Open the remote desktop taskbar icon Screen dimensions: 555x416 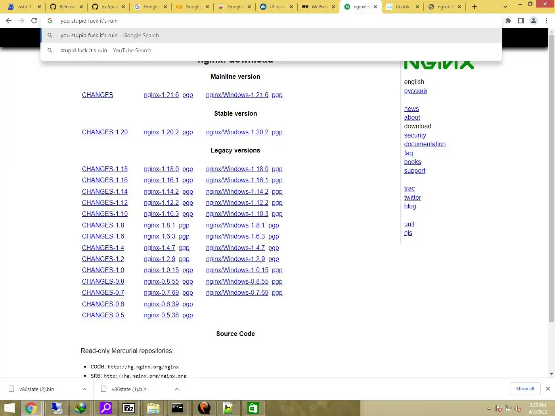pyautogui.click(x=57, y=408)
